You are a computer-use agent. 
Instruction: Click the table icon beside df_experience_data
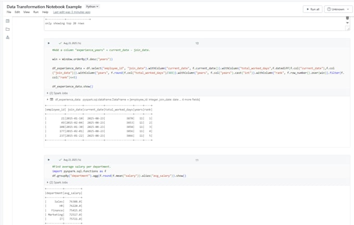point(52,99)
